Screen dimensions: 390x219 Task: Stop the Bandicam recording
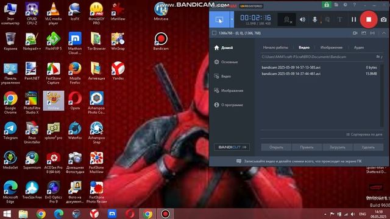(369, 19)
